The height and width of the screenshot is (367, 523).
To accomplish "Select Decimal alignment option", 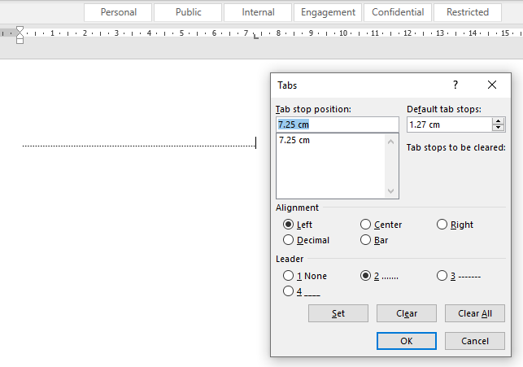I will click(289, 240).
